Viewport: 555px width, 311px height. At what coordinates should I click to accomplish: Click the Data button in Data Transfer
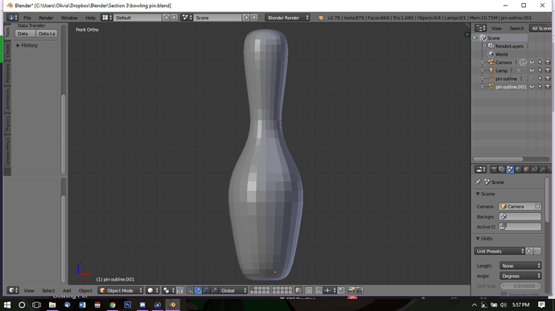25,34
